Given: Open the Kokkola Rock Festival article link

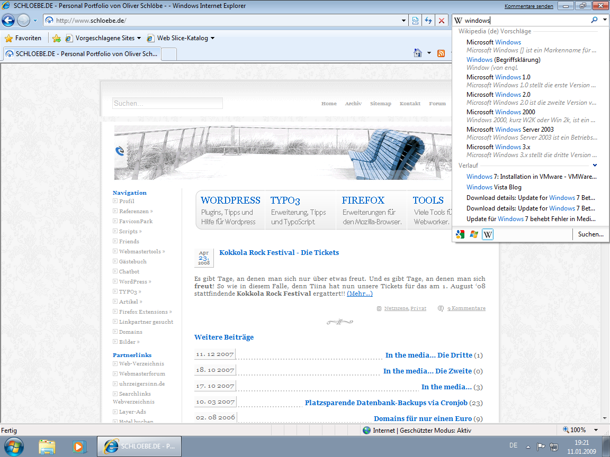Looking at the screenshot, I should coord(279,253).
